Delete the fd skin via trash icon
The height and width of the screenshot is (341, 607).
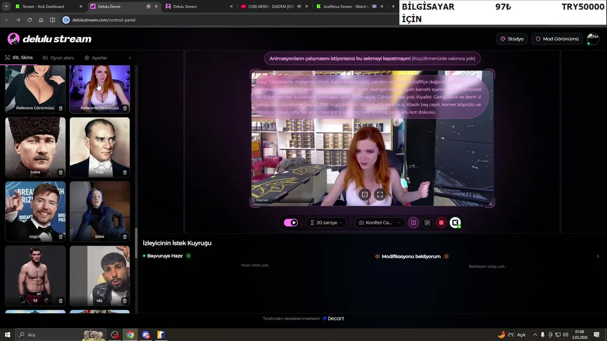[x=60, y=301]
